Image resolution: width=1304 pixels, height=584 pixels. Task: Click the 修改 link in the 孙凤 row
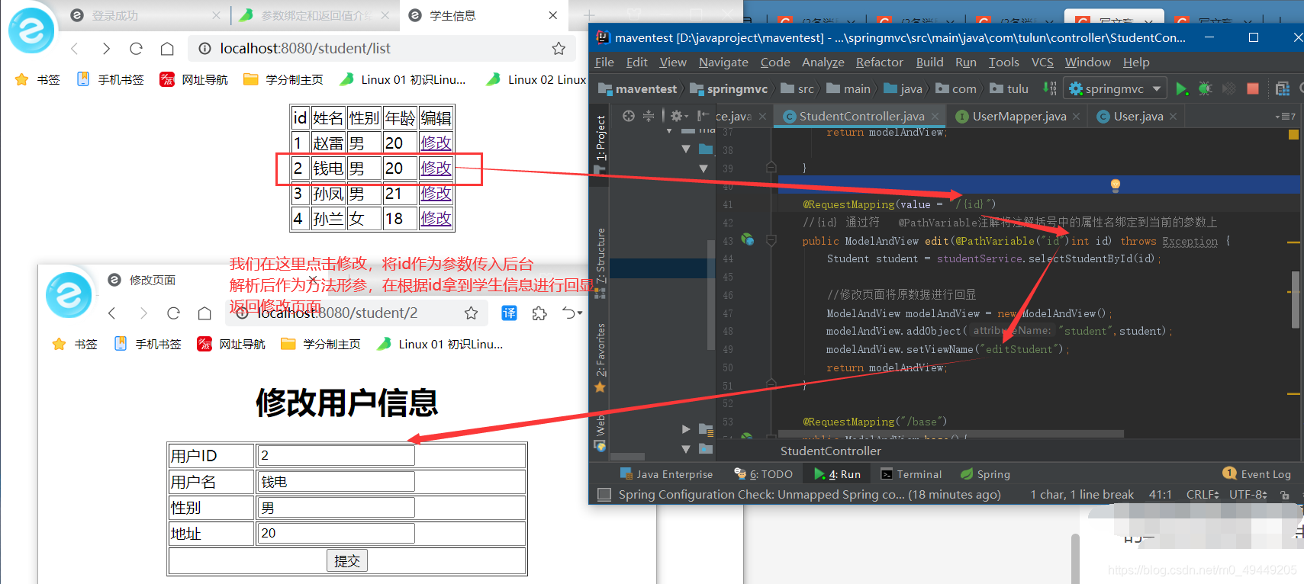[x=436, y=194]
